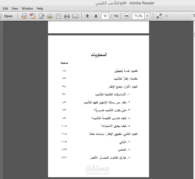Click entry ٧. المدمن
The height and width of the screenshot is (179, 195).
pyautogui.click(x=124, y=150)
